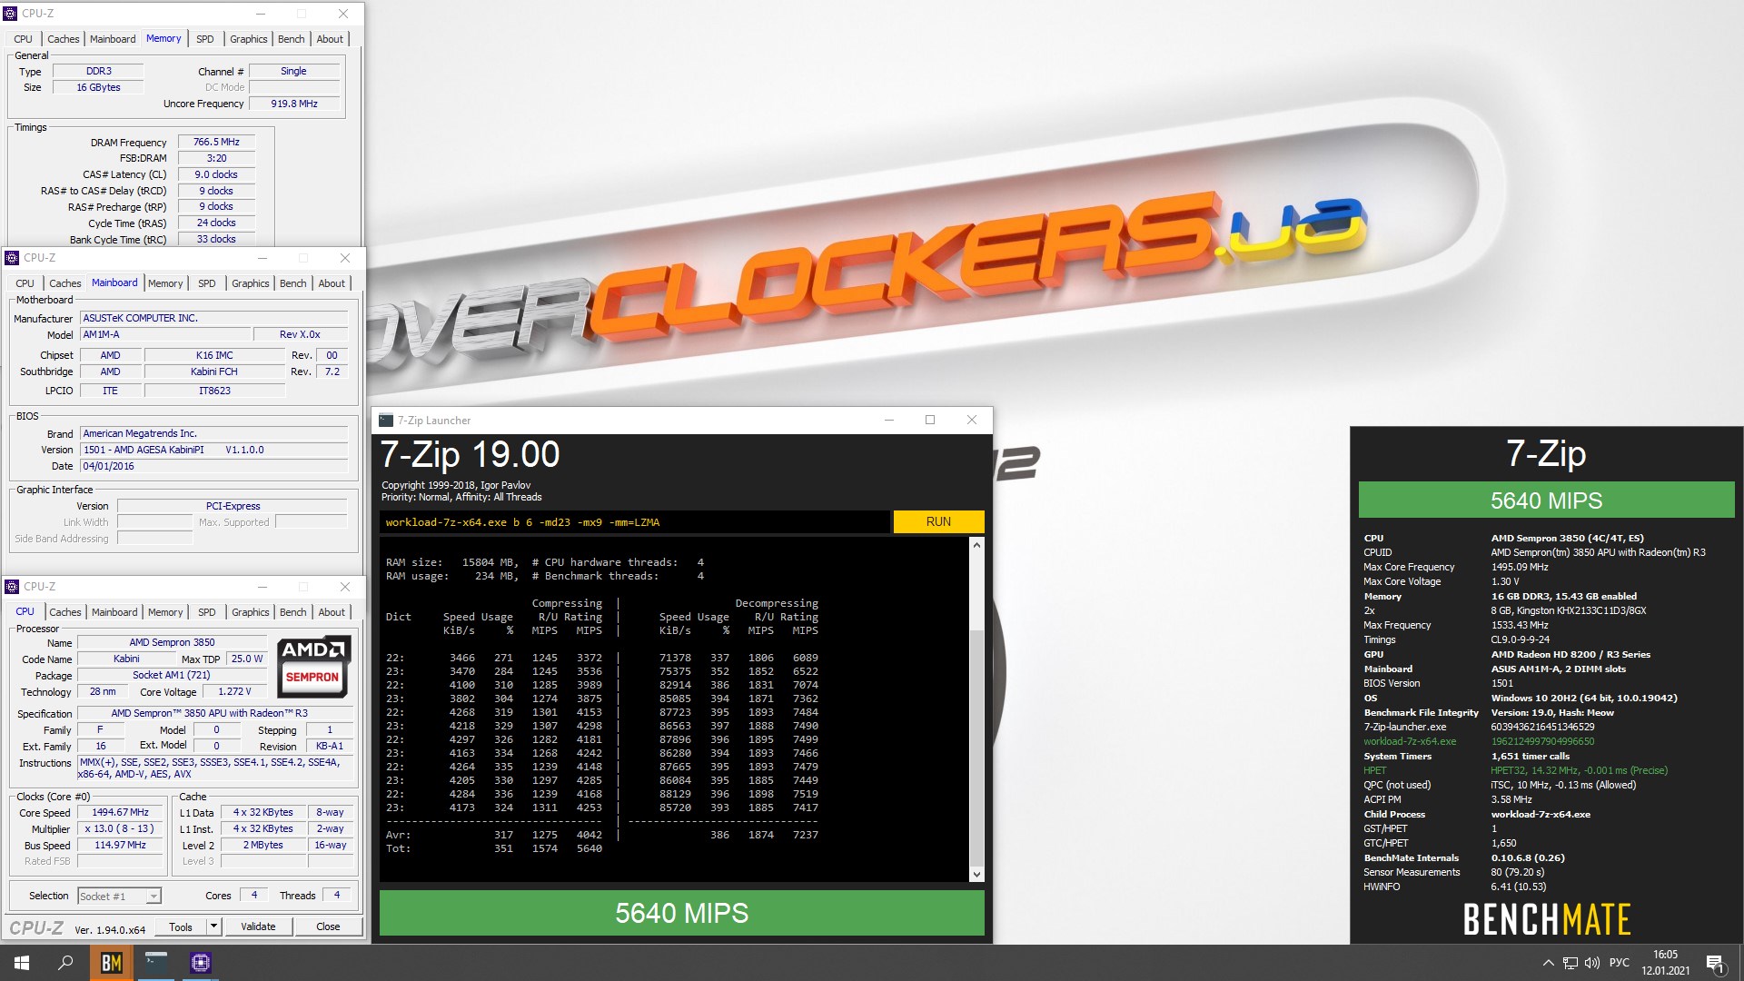Select Caches tab in CPU-Z Mainboard window

tap(65, 283)
